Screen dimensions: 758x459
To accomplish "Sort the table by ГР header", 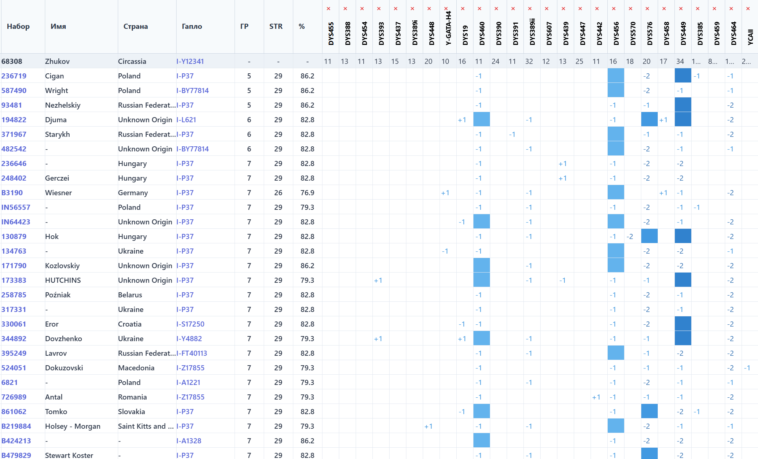I will 244,26.
